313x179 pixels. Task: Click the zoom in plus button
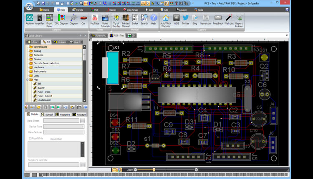click(x=197, y=170)
